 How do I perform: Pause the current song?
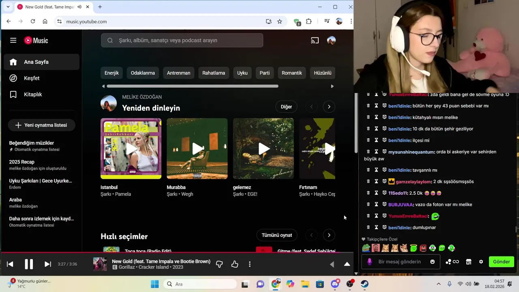[x=29, y=264]
